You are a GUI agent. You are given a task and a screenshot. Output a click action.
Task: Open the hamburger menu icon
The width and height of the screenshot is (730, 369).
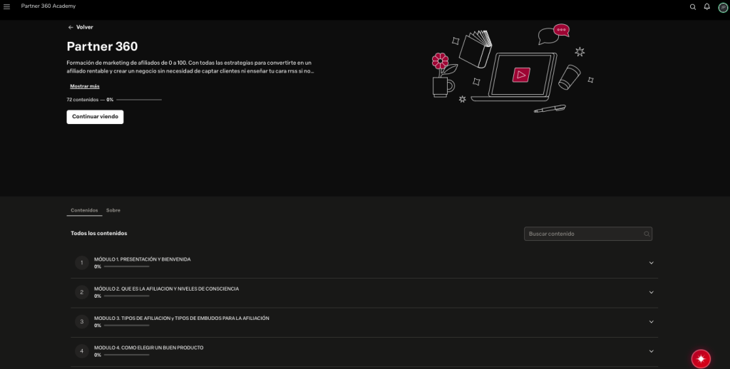(6, 6)
